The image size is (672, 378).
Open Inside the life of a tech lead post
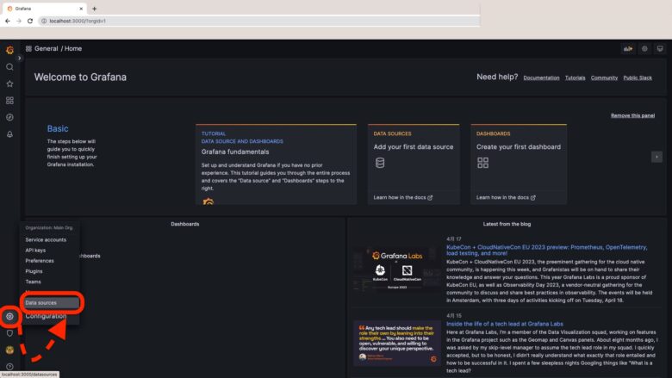click(504, 324)
